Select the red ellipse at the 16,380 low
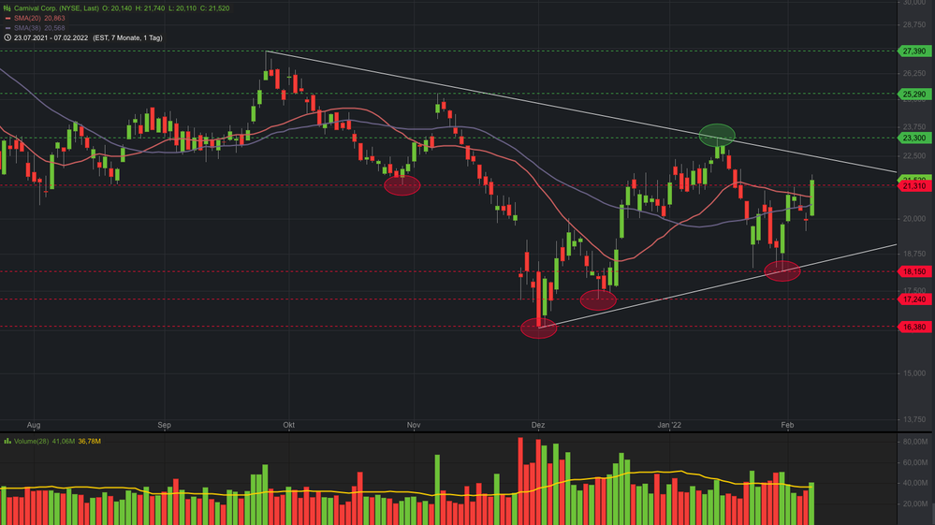This screenshot has height=525, width=935. point(538,328)
